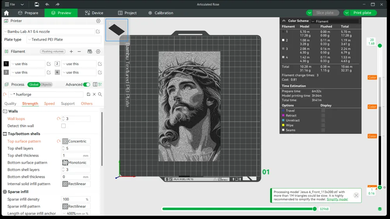Screen dimensions: 390x219
Task: Click the compare presets icon
Action: click(100, 85)
